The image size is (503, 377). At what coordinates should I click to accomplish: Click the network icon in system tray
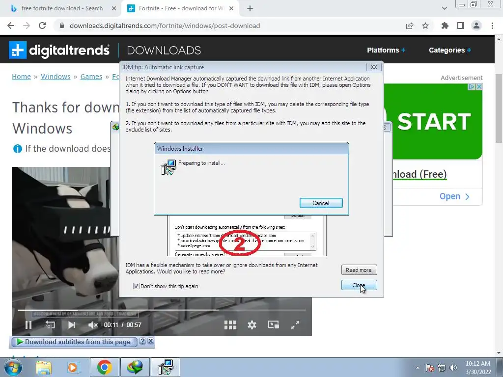click(x=442, y=368)
